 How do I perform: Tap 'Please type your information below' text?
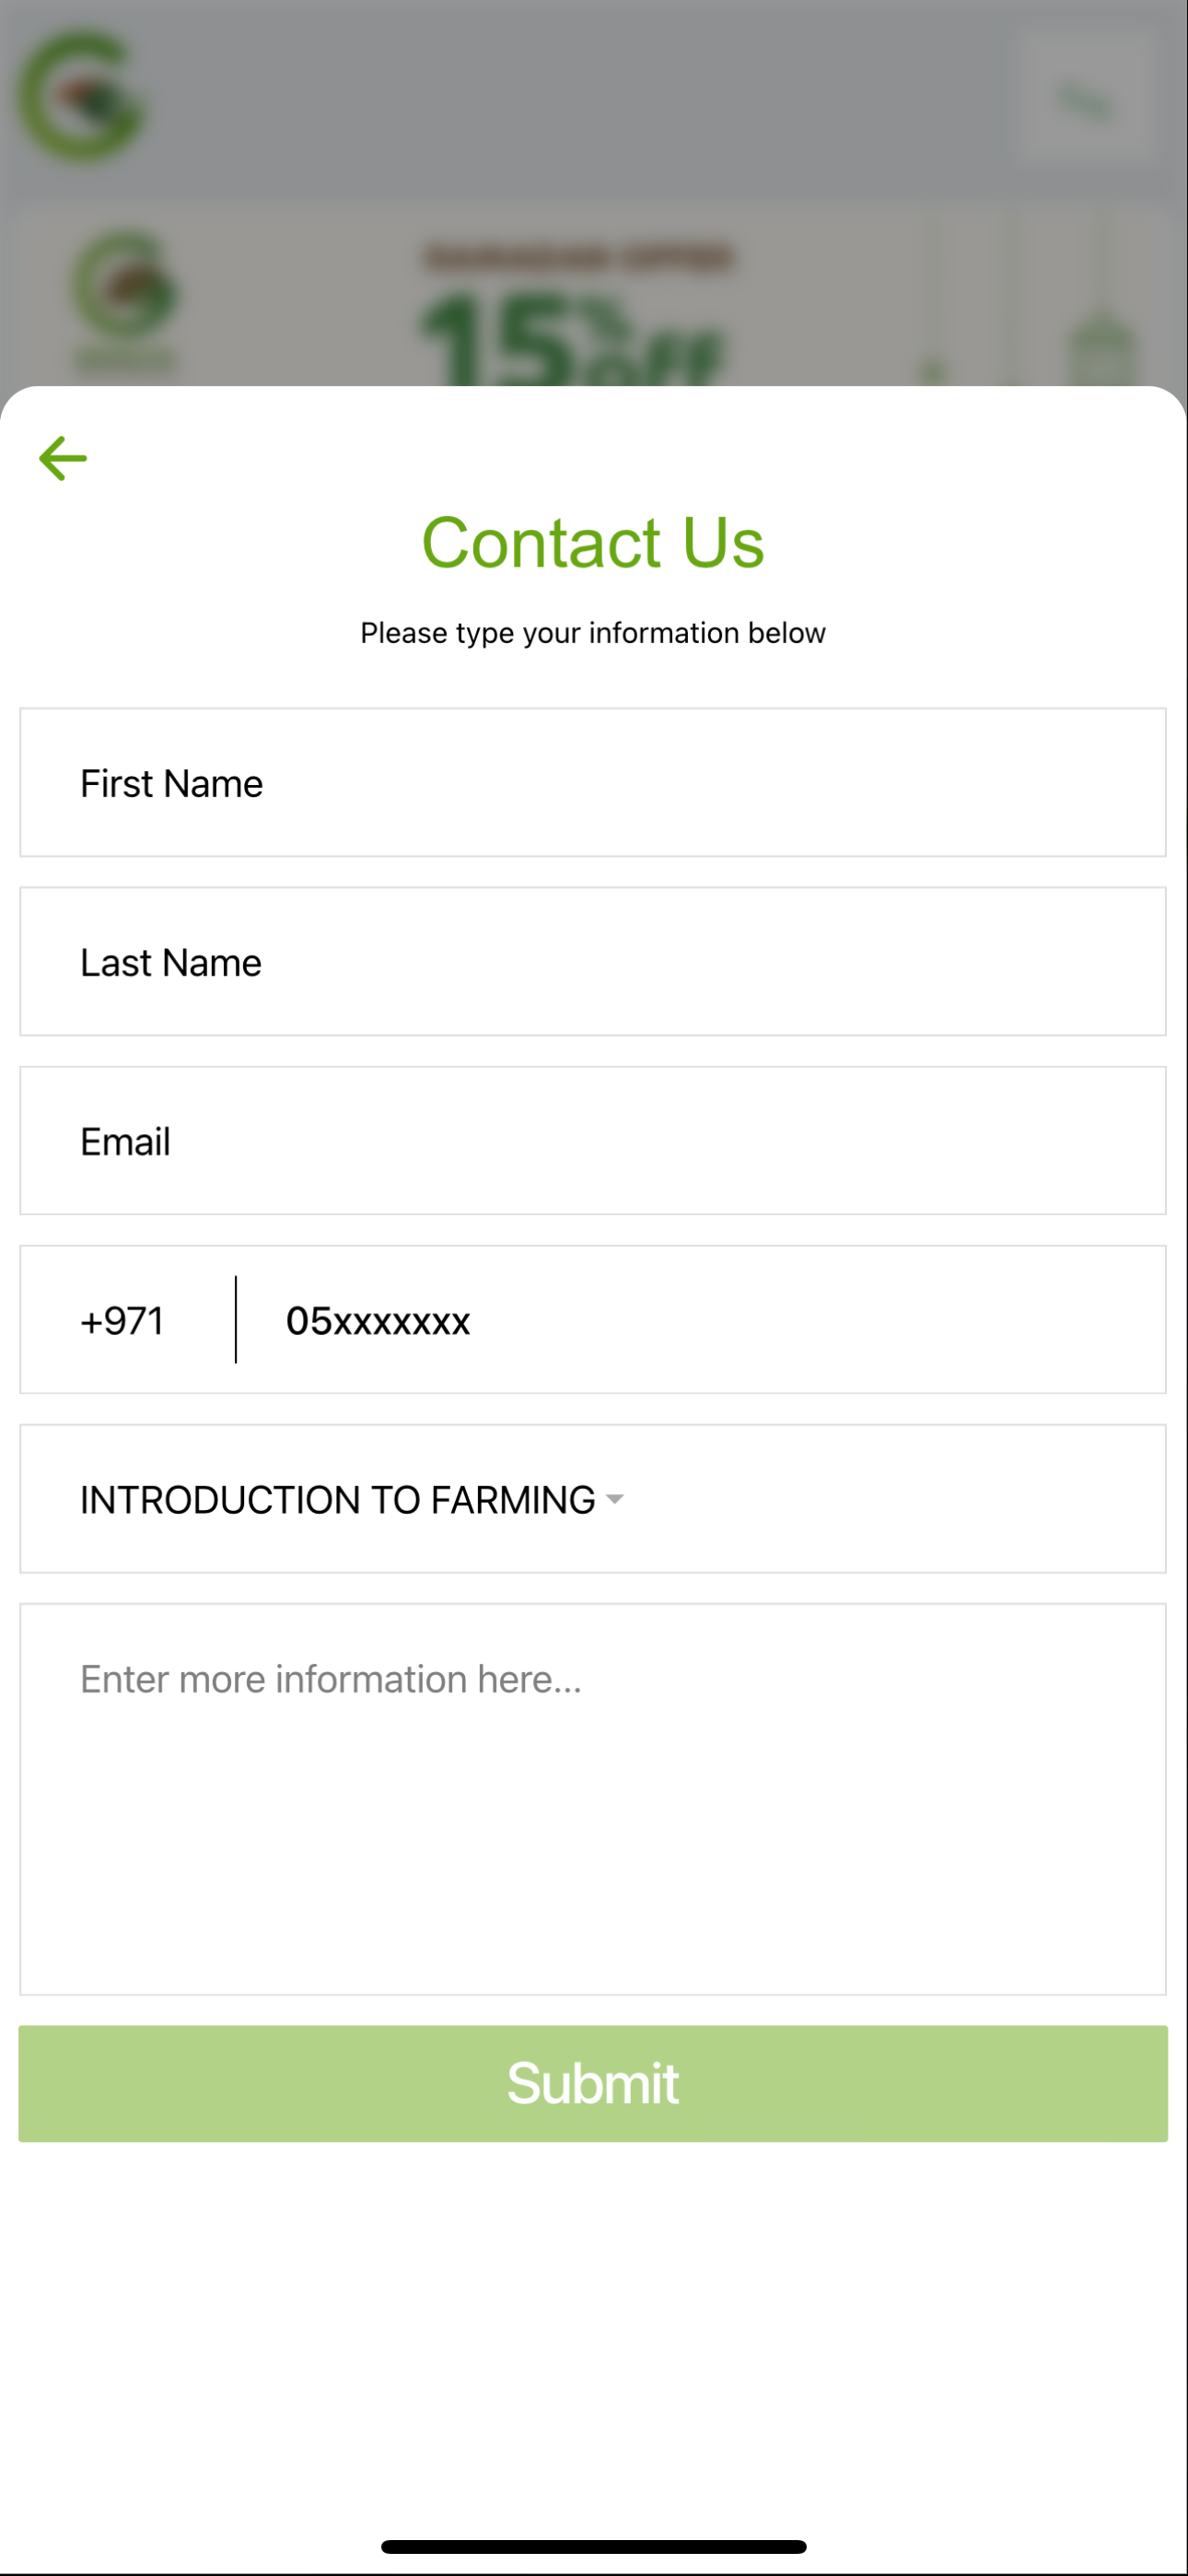tap(593, 633)
